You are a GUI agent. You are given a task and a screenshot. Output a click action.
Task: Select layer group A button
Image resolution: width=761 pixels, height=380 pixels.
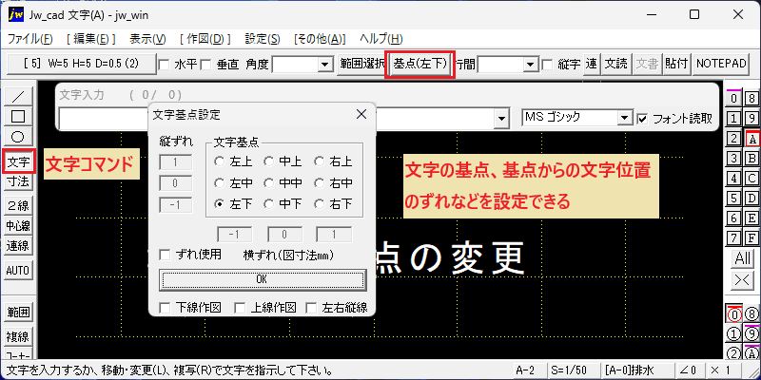coord(751,140)
